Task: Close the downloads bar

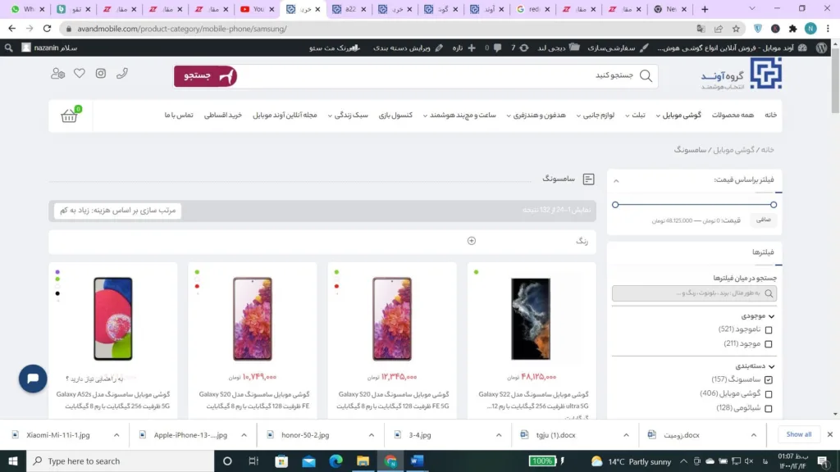Action: (x=830, y=434)
